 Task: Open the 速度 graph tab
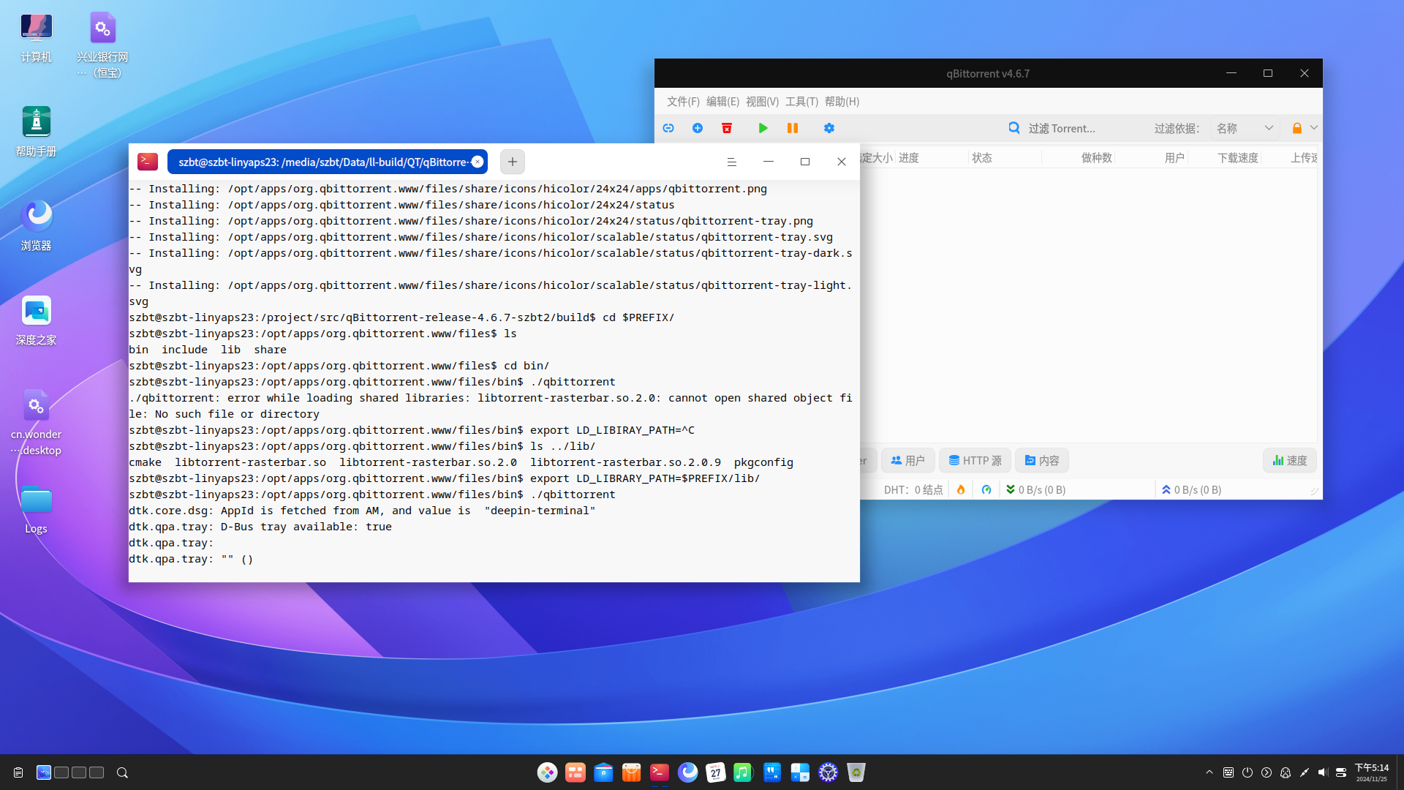point(1290,460)
